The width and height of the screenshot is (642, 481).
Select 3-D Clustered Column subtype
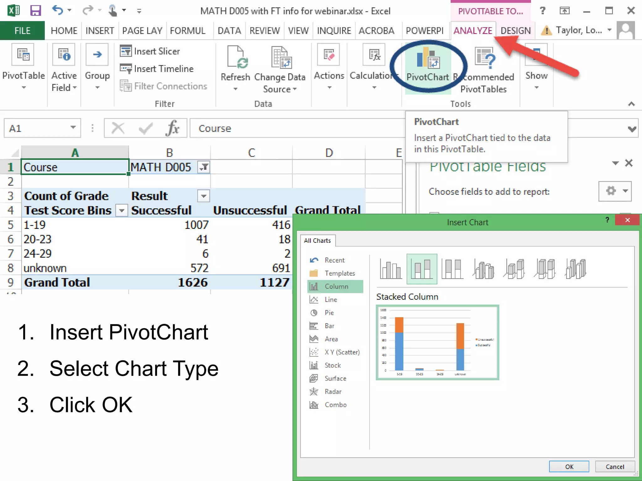pos(483,269)
